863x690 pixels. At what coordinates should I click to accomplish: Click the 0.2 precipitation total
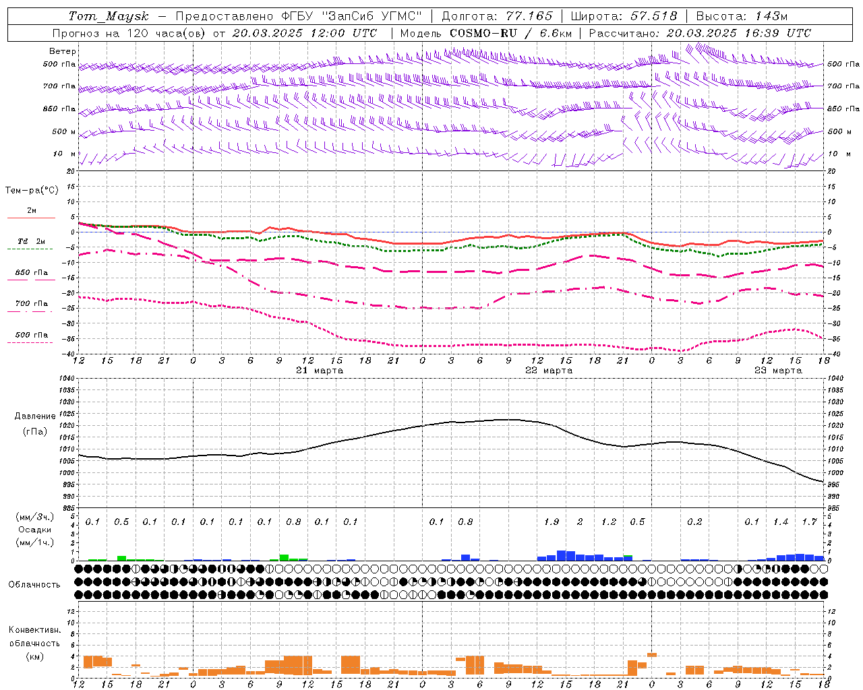[694, 522]
